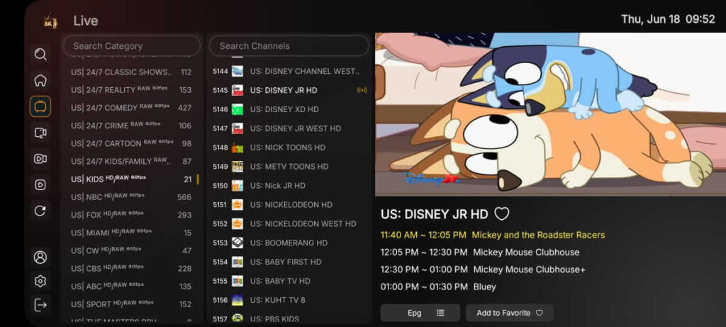Open settings gear in sidebar

[x=40, y=281]
